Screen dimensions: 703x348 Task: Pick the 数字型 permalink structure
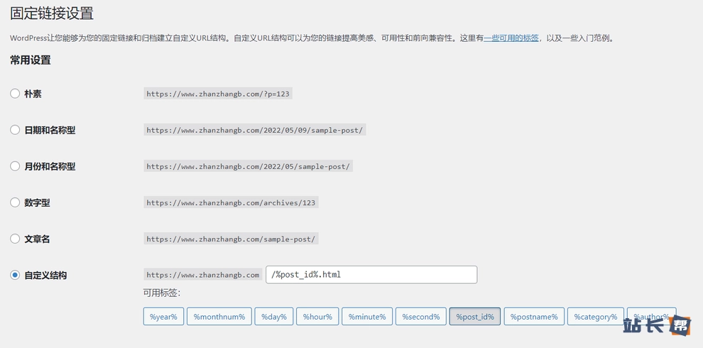pyautogui.click(x=15, y=202)
